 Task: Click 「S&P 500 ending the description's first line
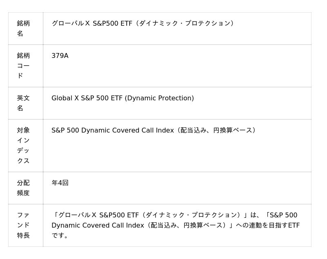280,215
